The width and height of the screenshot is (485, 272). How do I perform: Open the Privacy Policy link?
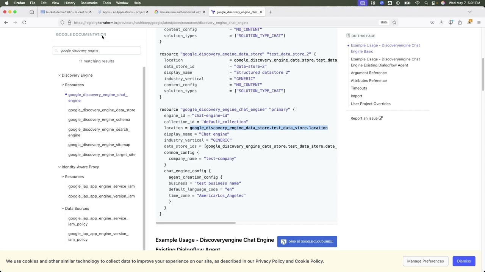(270, 261)
